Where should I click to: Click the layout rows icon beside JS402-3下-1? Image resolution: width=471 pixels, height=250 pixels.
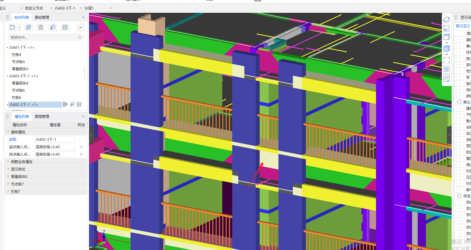[79, 104]
